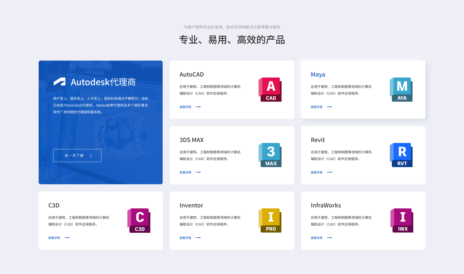This screenshot has width=464, height=274.
Task: Click the Maya card description text
Action: 341,90
